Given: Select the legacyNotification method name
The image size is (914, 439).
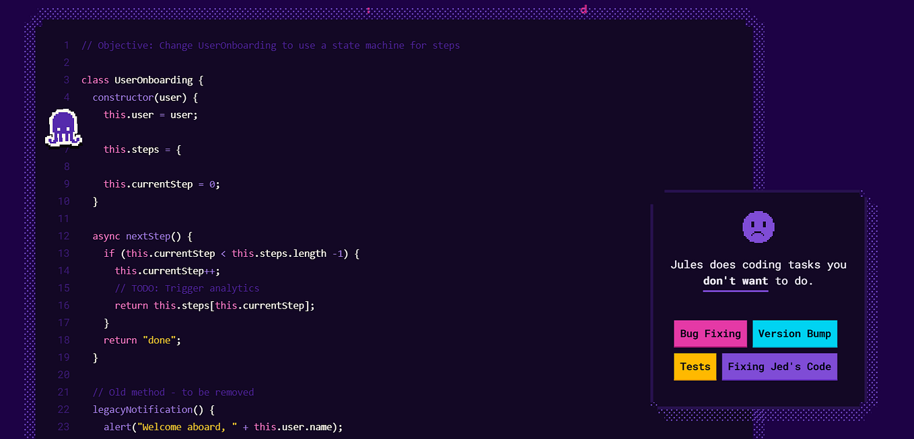Looking at the screenshot, I should [x=142, y=409].
